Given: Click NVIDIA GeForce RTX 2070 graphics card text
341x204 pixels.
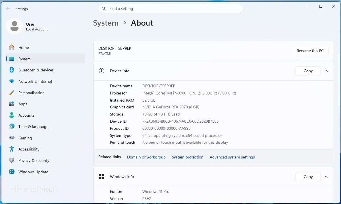Looking at the screenshot, I should 171,107.
